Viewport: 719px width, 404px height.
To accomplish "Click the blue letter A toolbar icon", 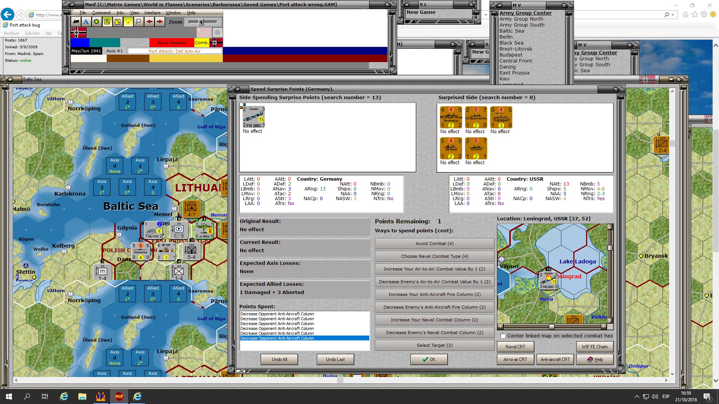I will coord(86,22).
